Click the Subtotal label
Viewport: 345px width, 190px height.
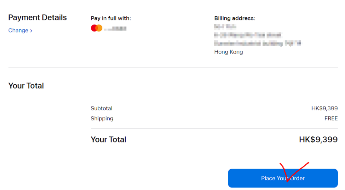point(101,109)
